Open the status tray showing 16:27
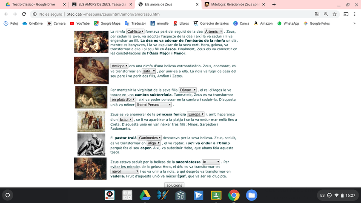 coord(337,195)
